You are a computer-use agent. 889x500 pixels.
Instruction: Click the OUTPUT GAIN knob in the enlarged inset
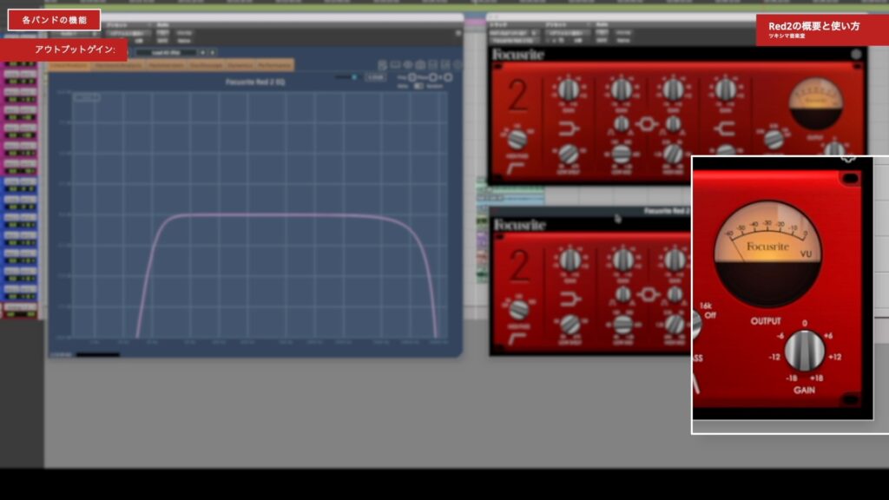(804, 351)
